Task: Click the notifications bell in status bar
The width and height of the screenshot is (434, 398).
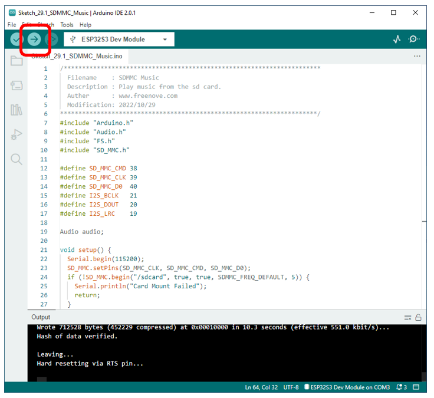Action: coord(401,387)
